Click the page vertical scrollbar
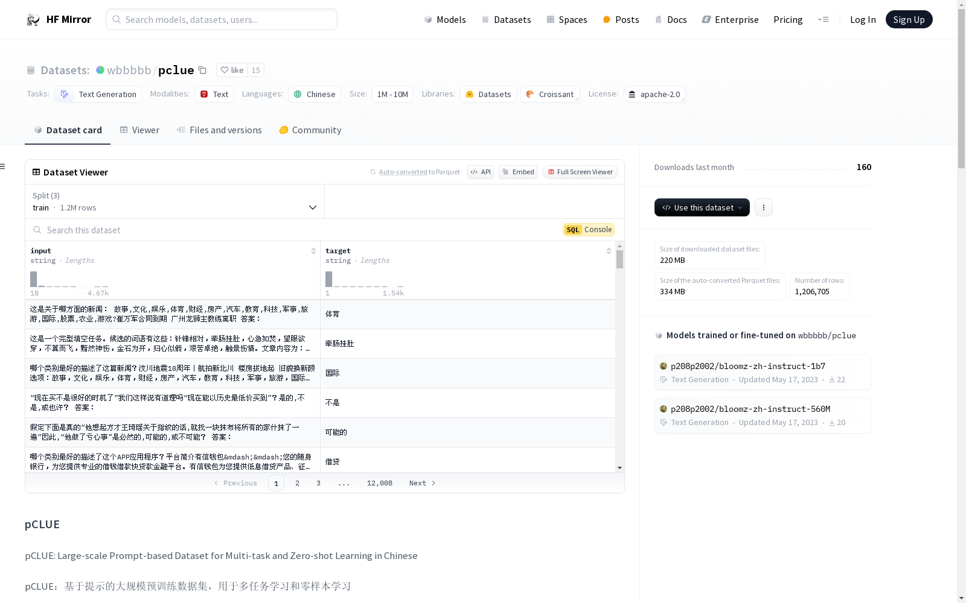The image size is (966, 603). coord(961,89)
